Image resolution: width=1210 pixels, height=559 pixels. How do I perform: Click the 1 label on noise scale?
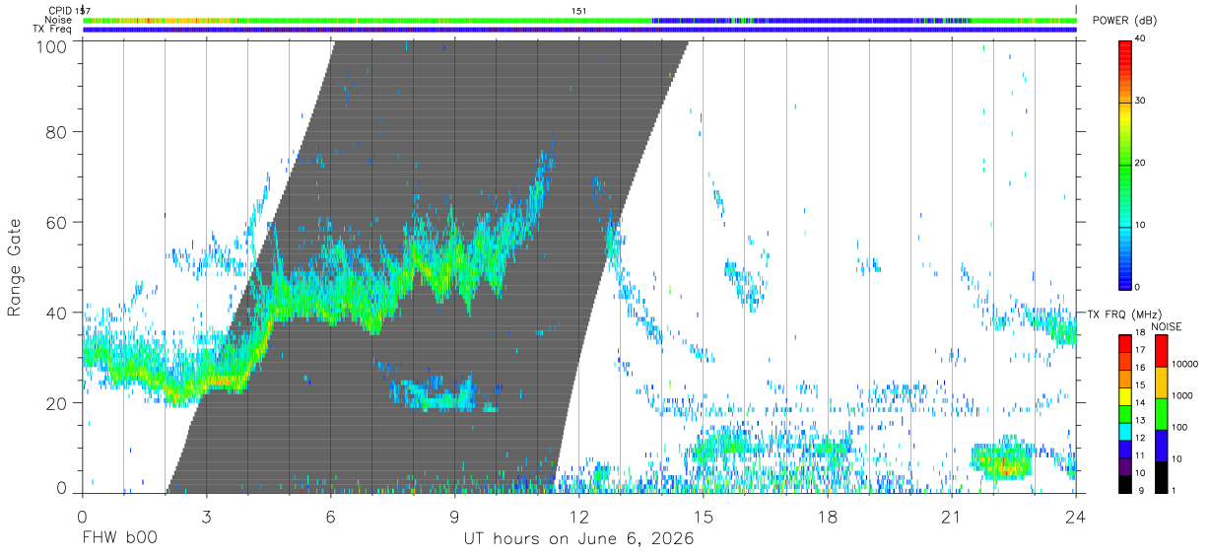(1174, 490)
